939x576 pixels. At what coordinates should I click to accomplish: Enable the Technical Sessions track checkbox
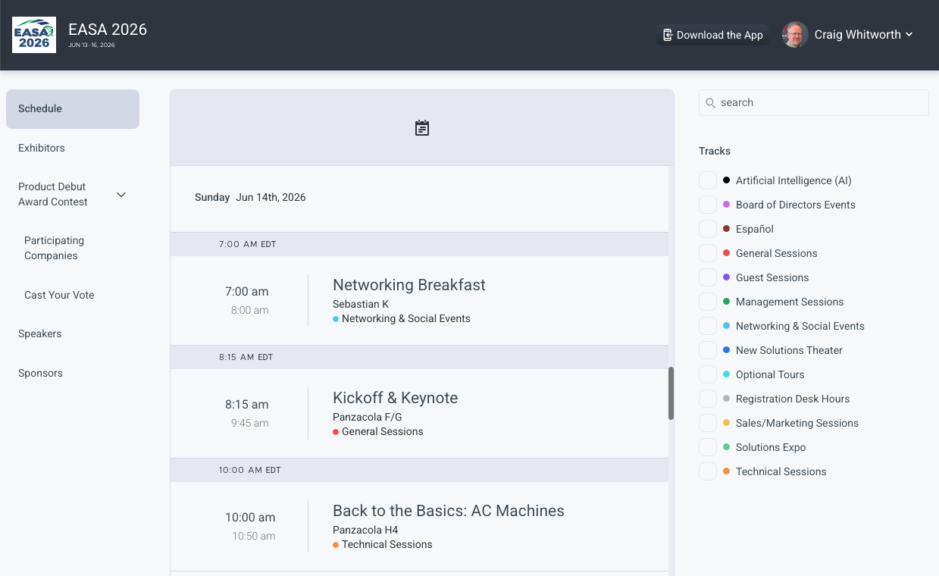pos(708,471)
